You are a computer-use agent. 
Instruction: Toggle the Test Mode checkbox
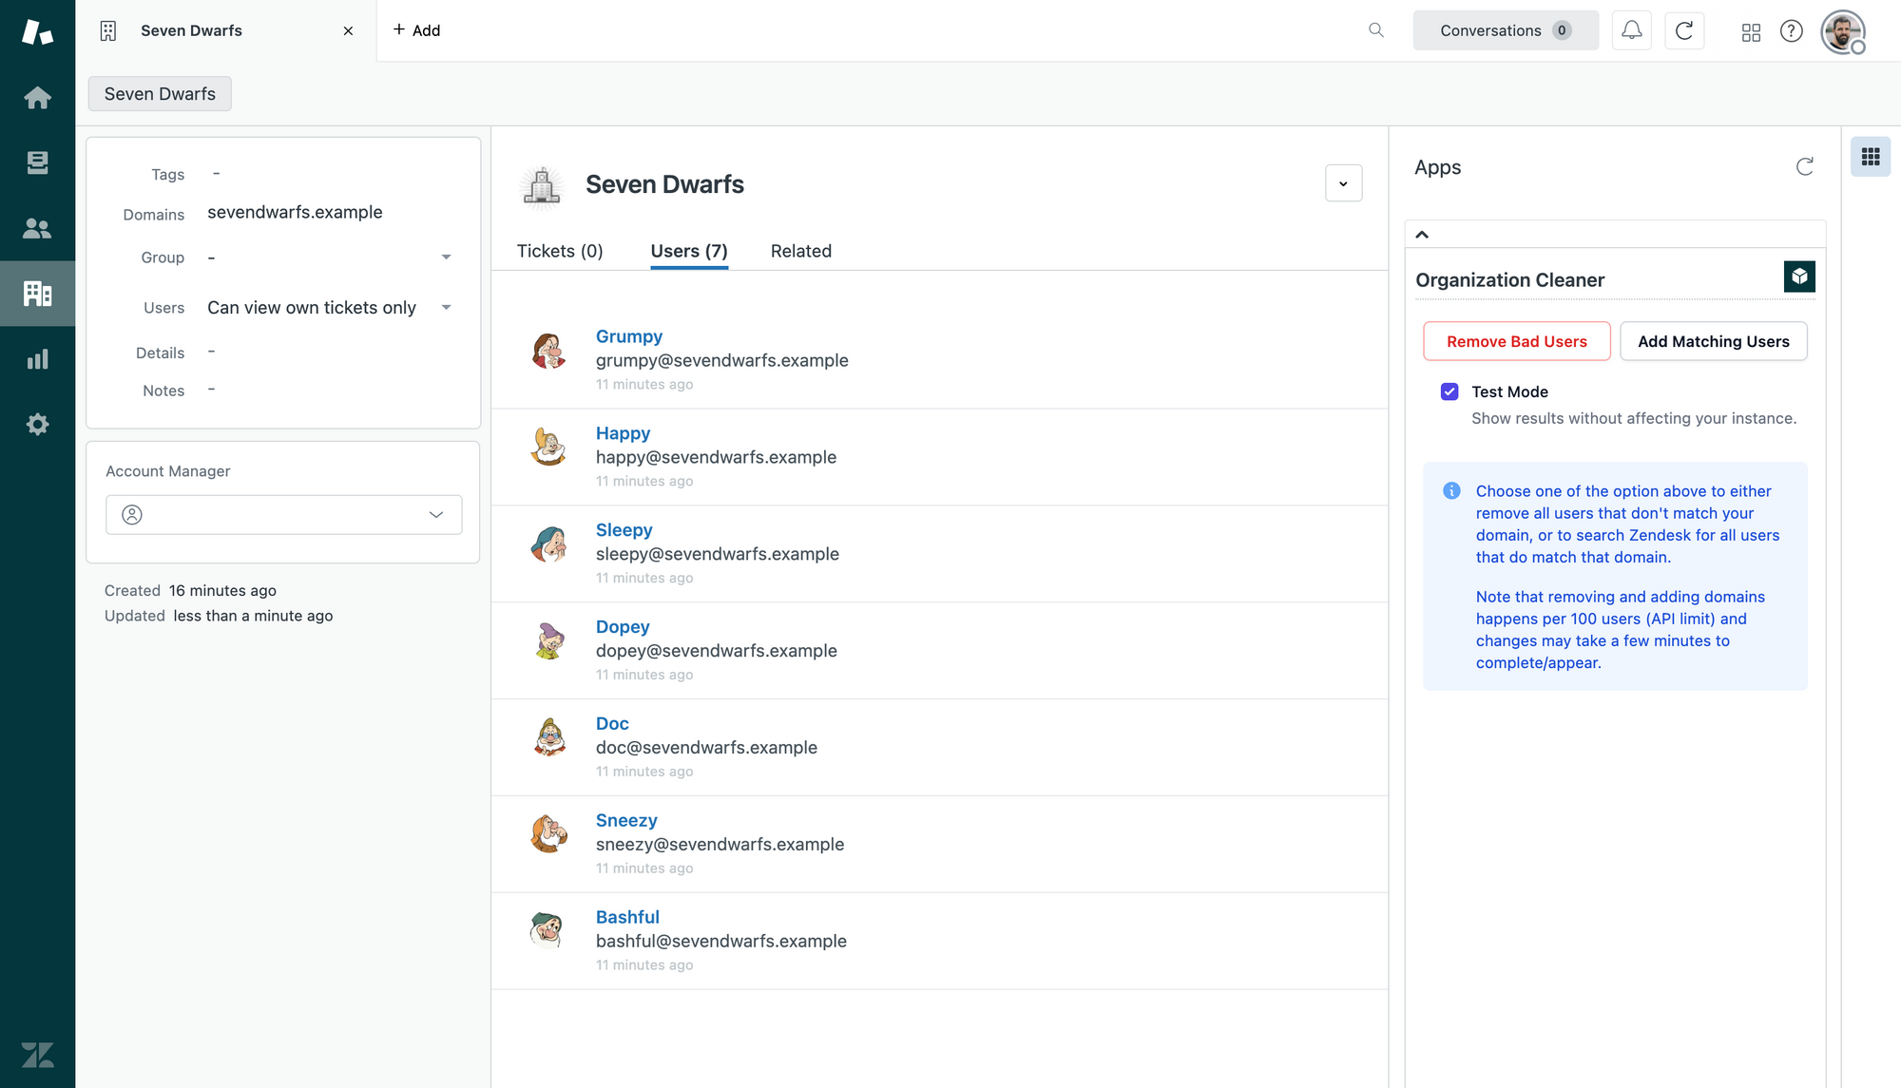pyautogui.click(x=1450, y=391)
